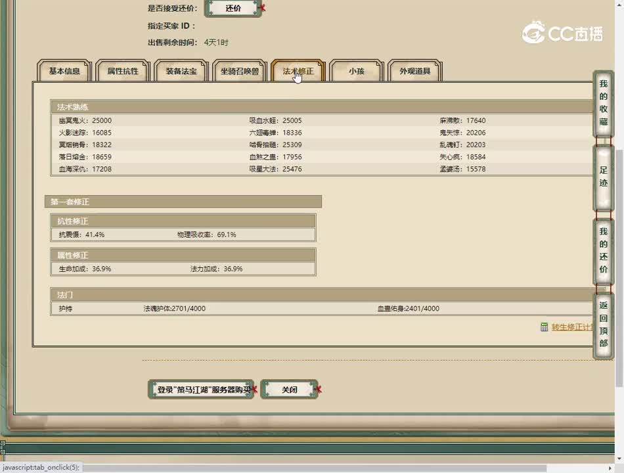Click the 第一套修正 section header

pos(183,202)
